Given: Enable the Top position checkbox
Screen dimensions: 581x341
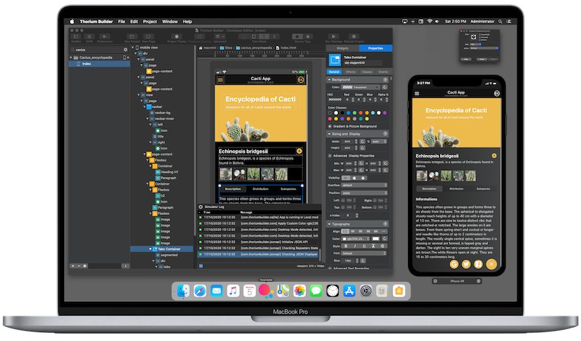Looking at the screenshot, I should [343, 208].
